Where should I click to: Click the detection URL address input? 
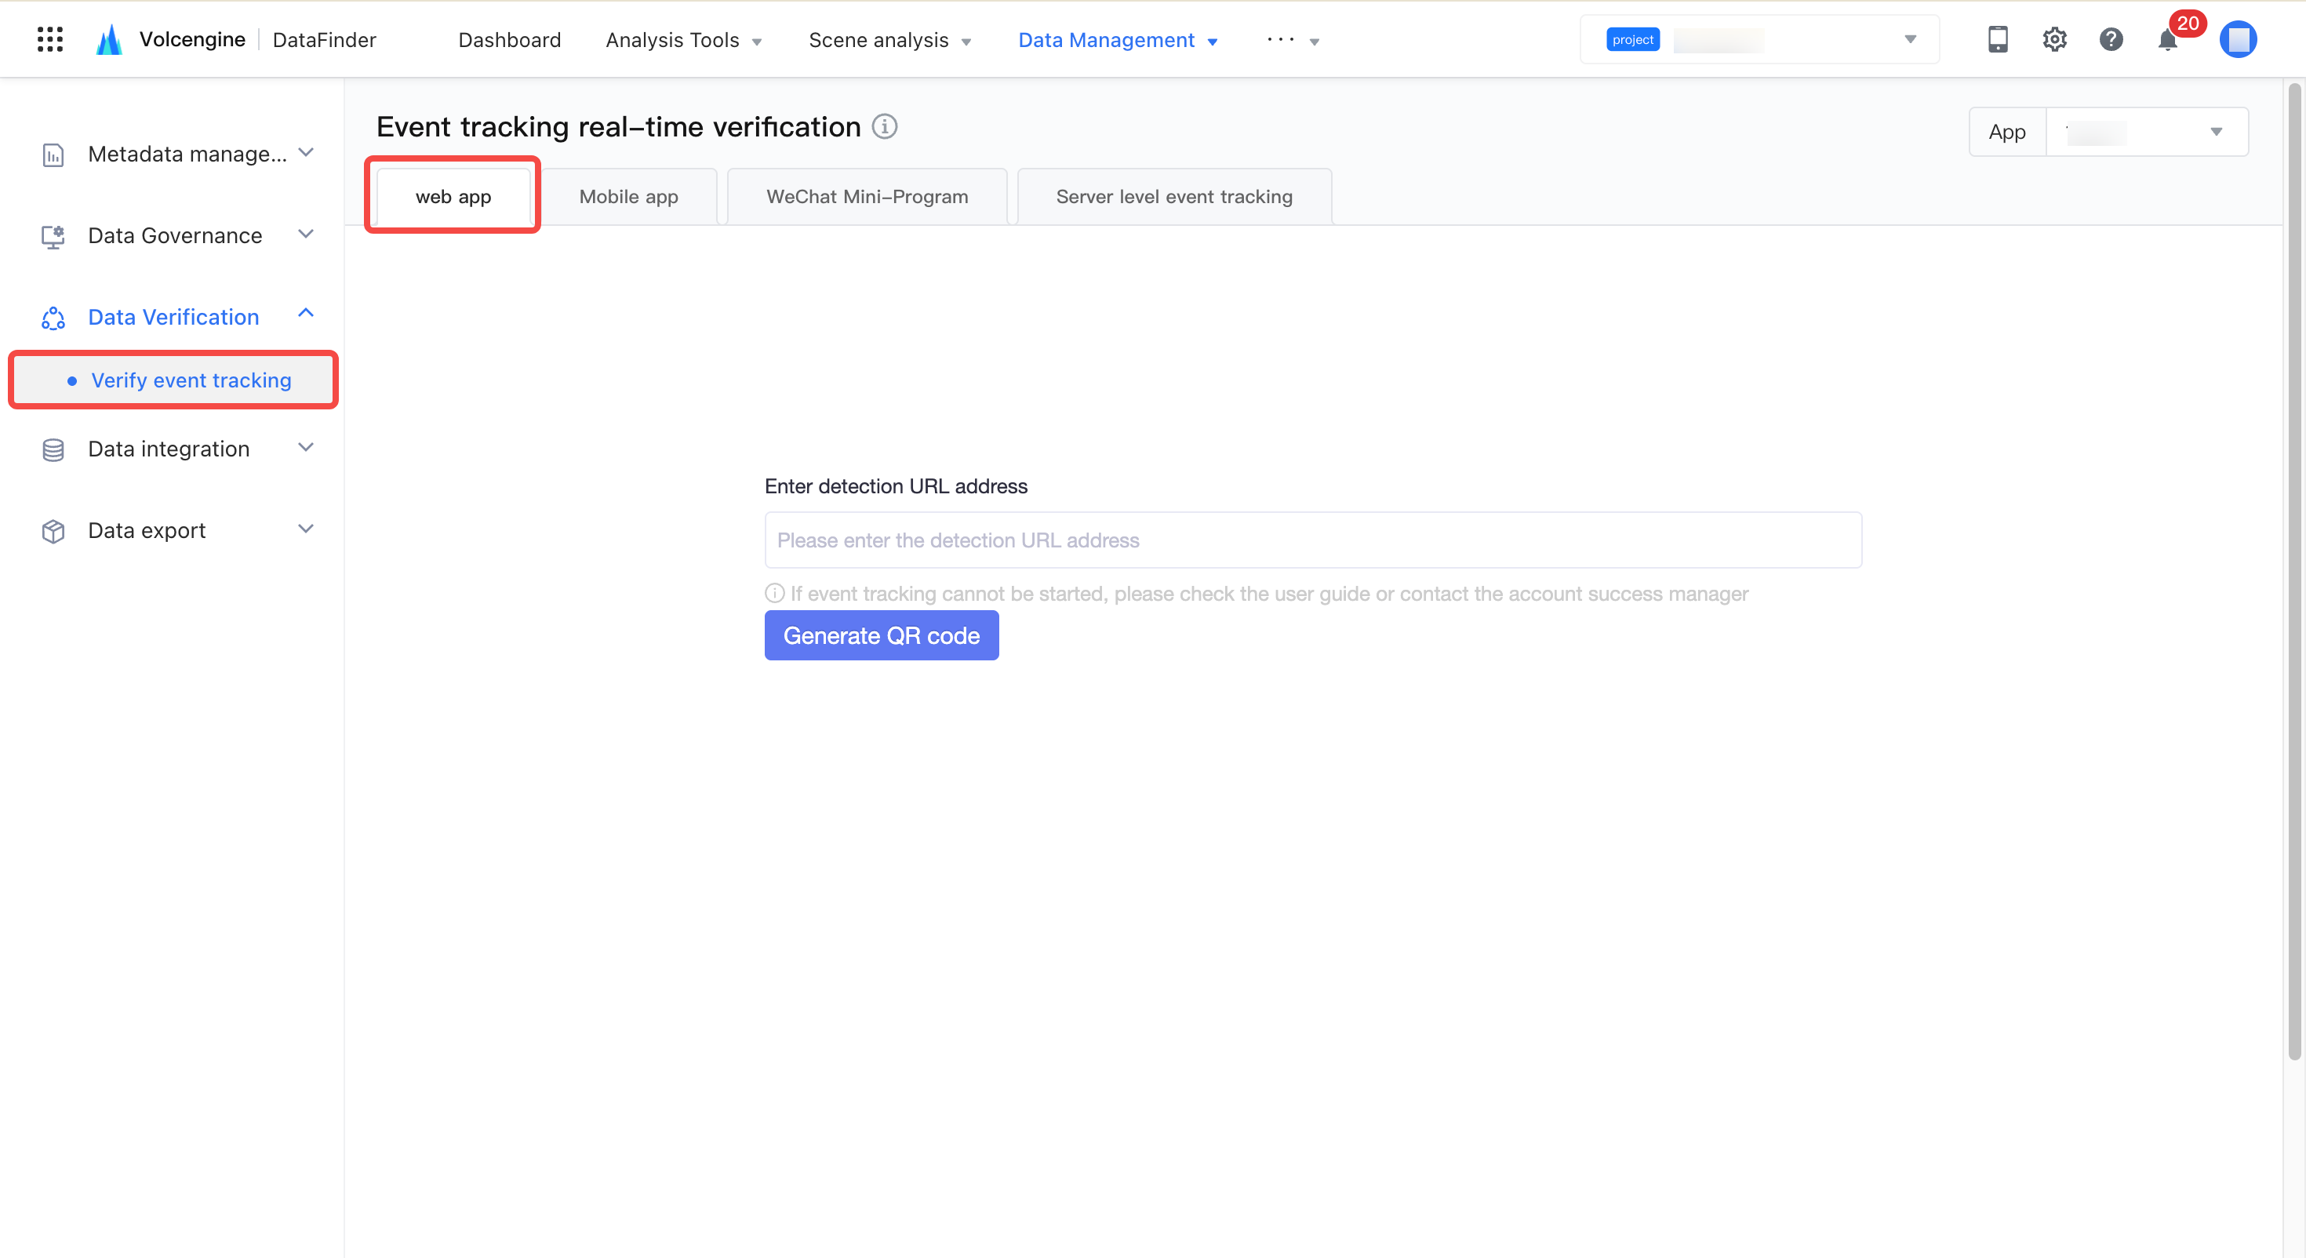pos(1312,540)
